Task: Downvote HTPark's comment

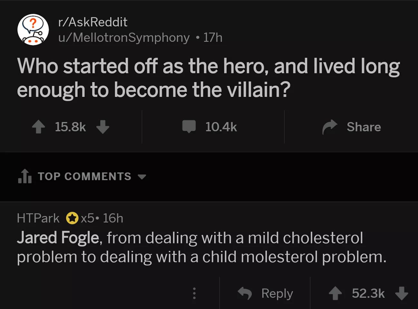Action: pos(401,293)
